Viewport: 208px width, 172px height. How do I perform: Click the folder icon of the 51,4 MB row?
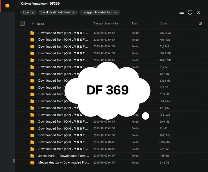(x=32, y=67)
